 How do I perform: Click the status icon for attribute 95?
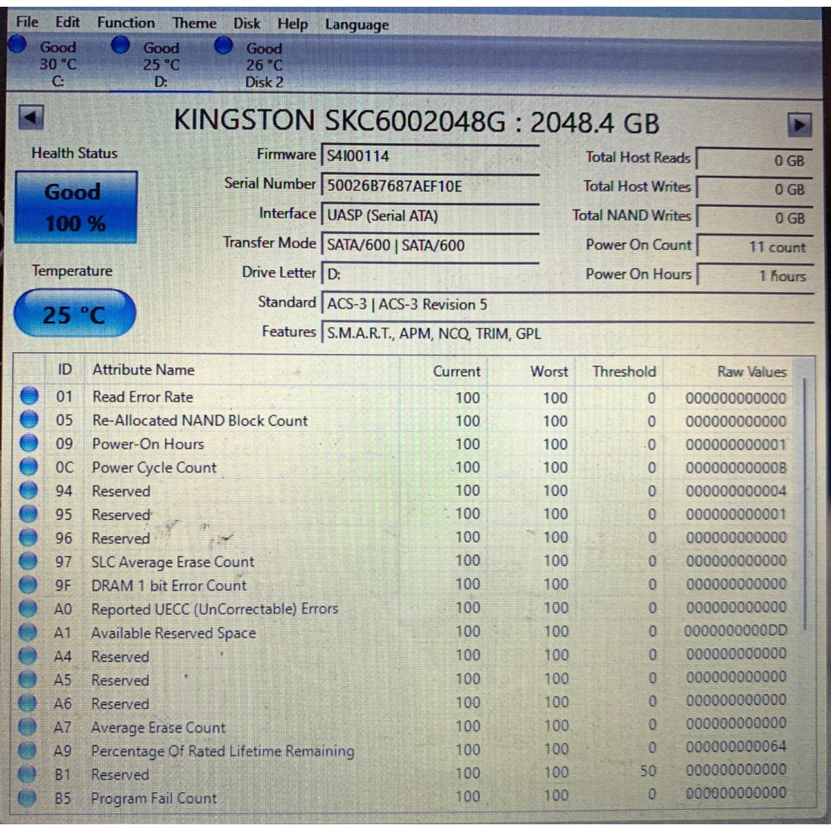coord(28,514)
